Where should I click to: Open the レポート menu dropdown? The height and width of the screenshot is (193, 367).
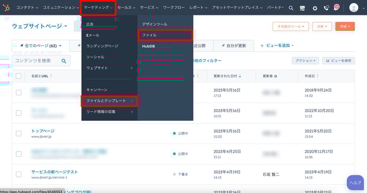coord(198,7)
